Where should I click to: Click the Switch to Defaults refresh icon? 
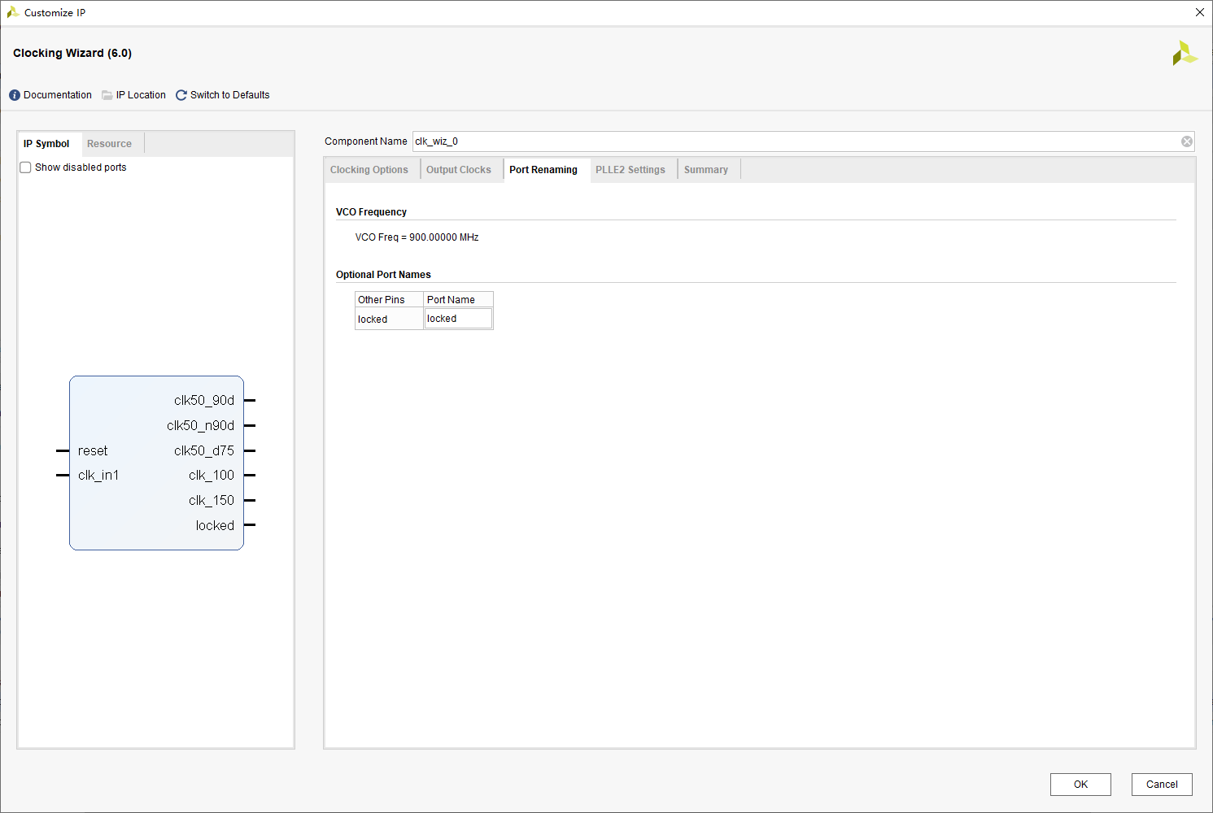(x=181, y=95)
